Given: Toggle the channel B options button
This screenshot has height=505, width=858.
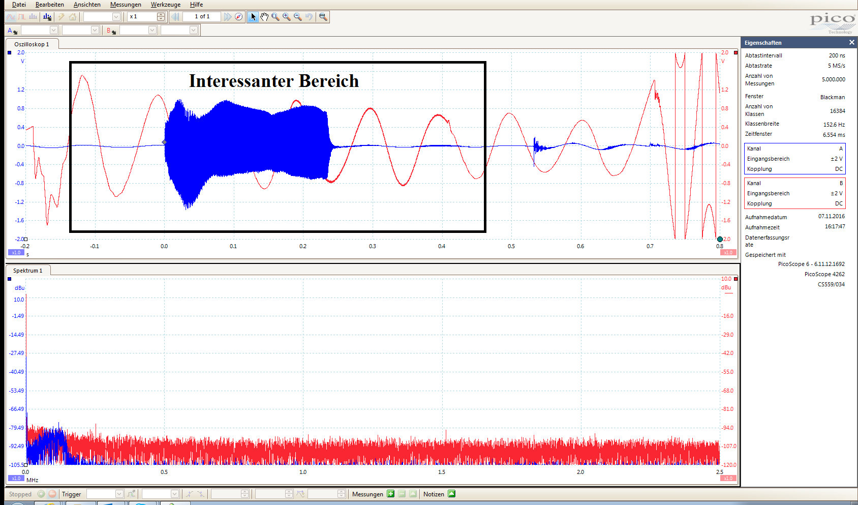Looking at the screenshot, I should pos(110,31).
